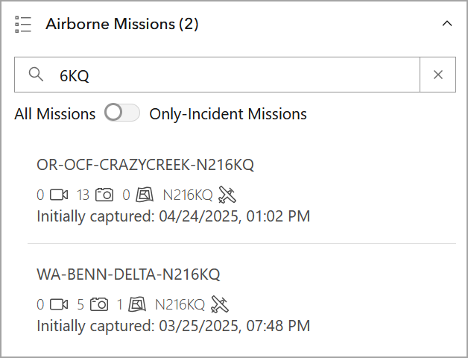Toggle the Only-Incident Missions switch
Screen dimensions: 468x358
pos(122,114)
